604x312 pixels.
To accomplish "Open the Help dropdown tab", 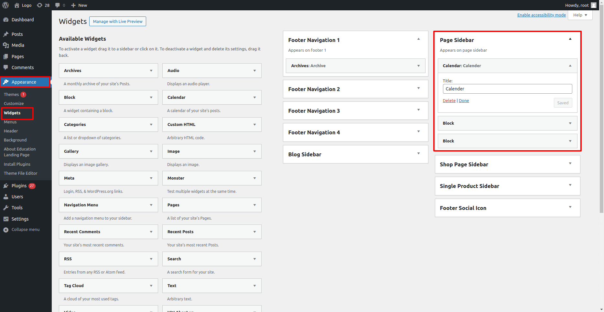I will (580, 15).
